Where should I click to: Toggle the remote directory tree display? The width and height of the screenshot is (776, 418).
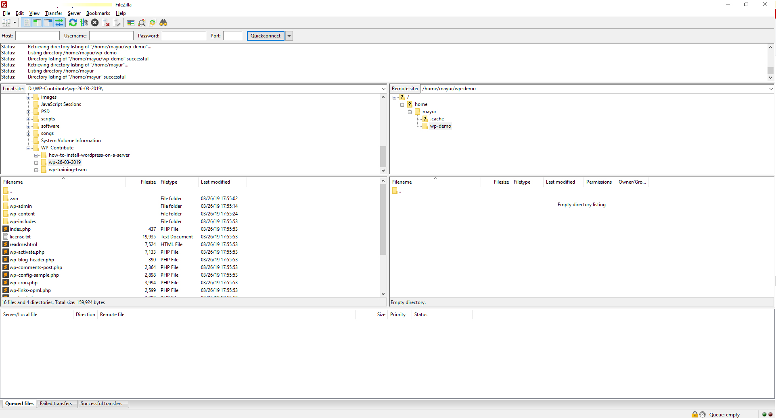[48, 23]
